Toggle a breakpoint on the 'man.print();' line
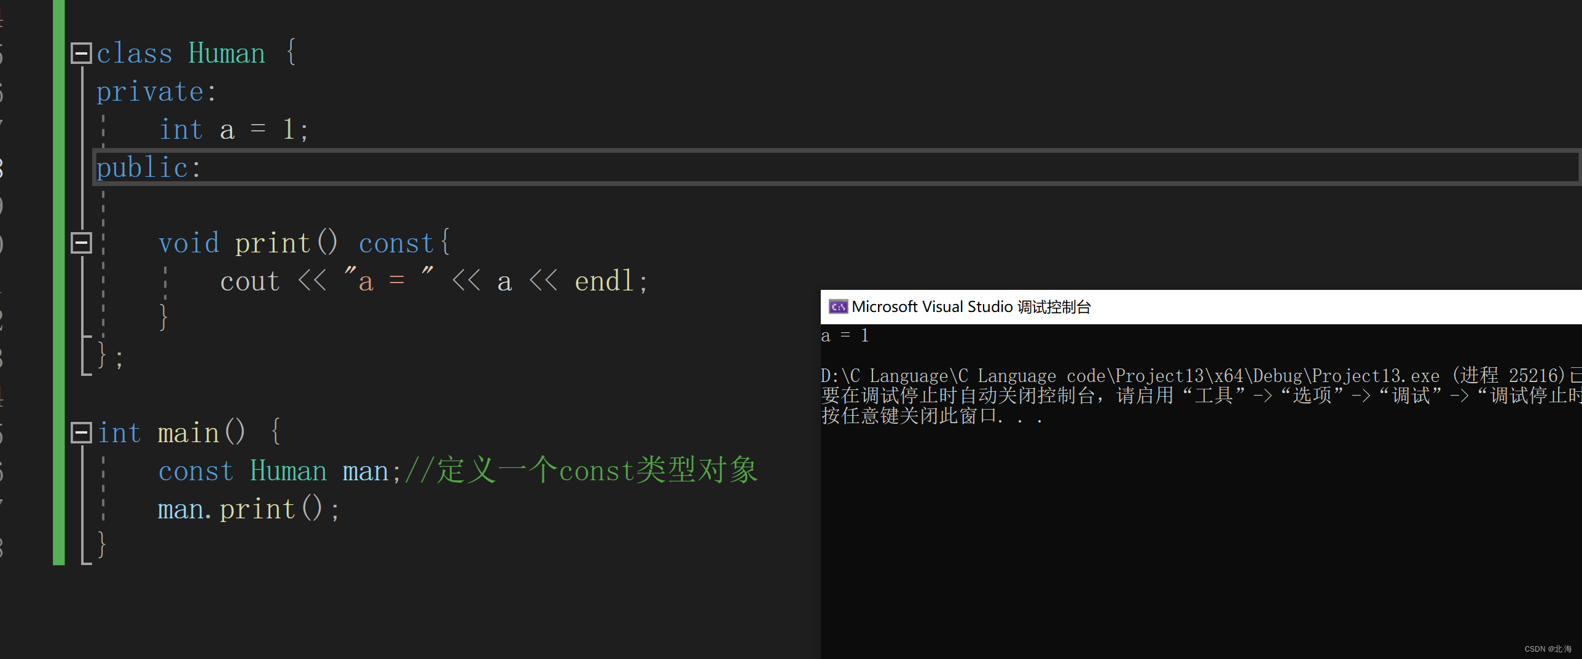The width and height of the screenshot is (1582, 659). 28,508
